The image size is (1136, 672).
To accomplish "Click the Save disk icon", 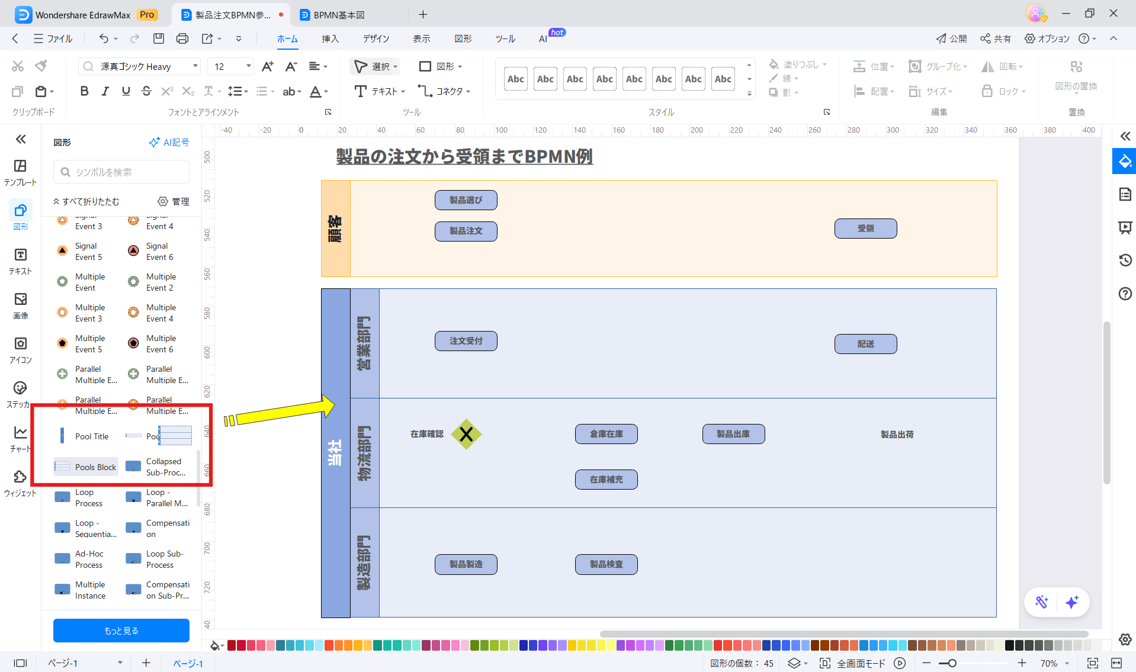I will coord(158,38).
